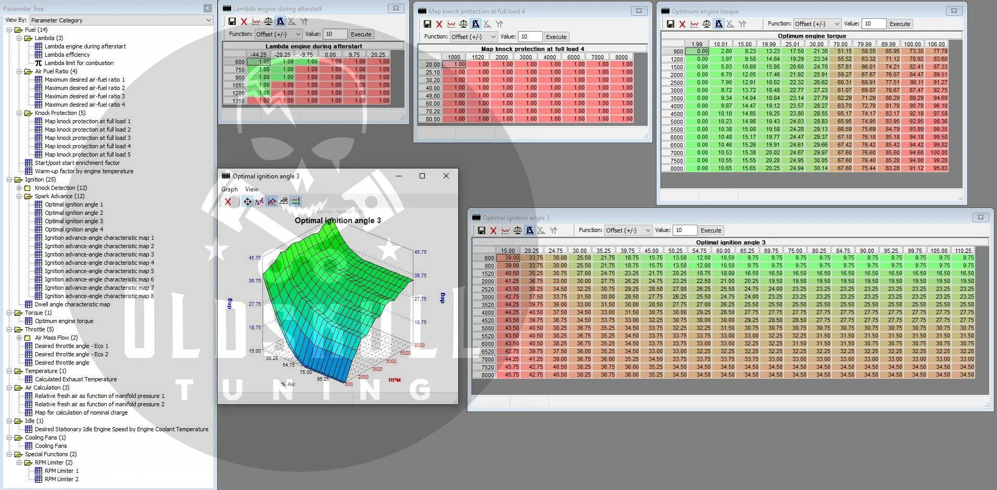Expand the Knock Detection (12) tree node
997x490 pixels.
(19, 188)
